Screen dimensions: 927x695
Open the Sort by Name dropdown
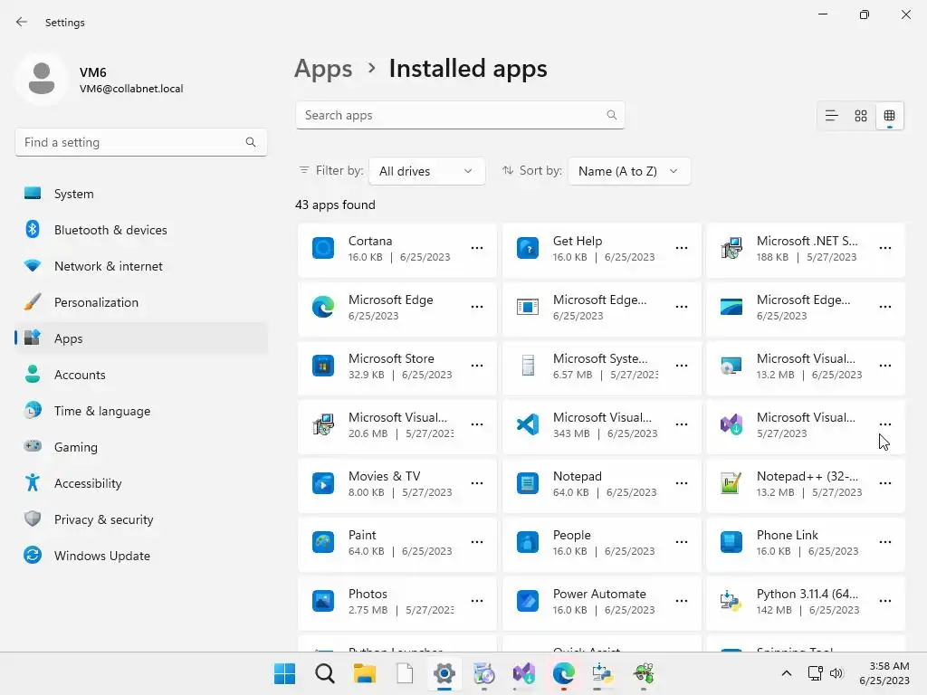click(629, 171)
